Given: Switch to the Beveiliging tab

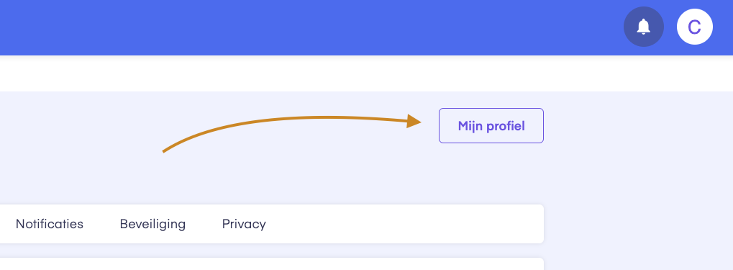Looking at the screenshot, I should point(152,224).
